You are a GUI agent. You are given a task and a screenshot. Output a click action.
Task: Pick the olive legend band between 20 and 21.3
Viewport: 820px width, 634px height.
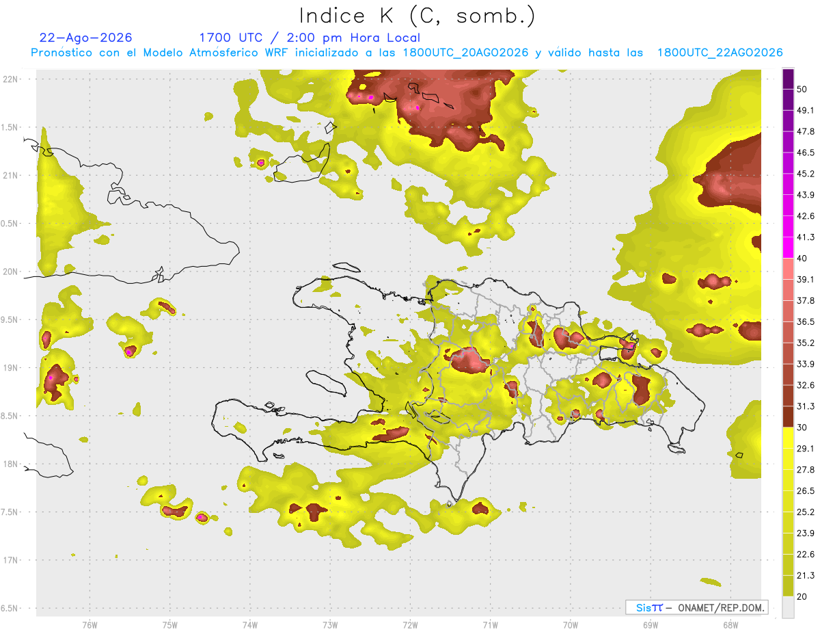[788, 586]
